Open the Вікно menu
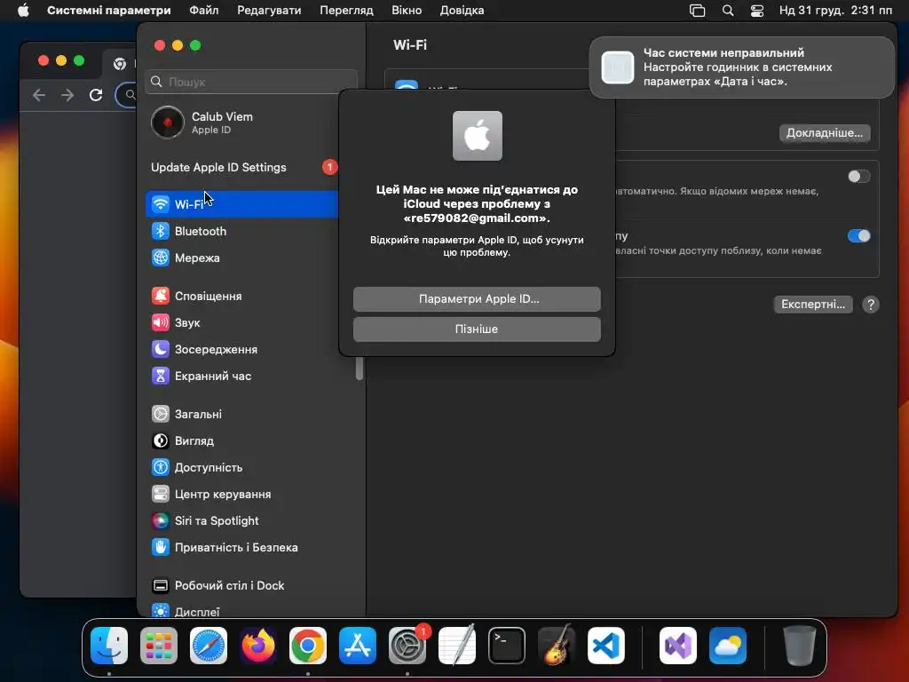 pyautogui.click(x=407, y=11)
